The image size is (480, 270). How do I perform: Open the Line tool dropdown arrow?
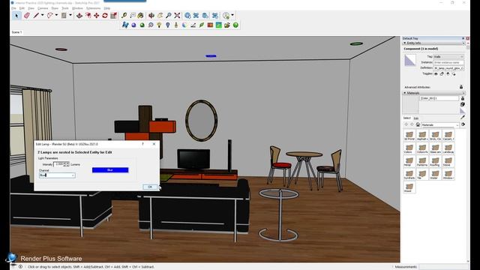(x=42, y=15)
